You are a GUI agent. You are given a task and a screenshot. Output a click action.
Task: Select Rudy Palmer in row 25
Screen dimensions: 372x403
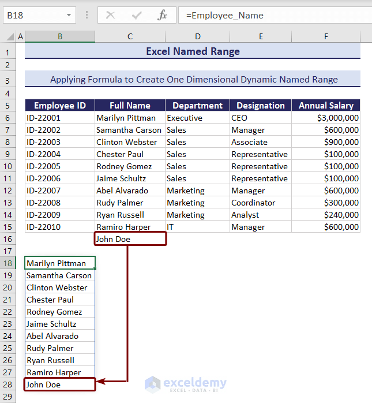(60, 348)
